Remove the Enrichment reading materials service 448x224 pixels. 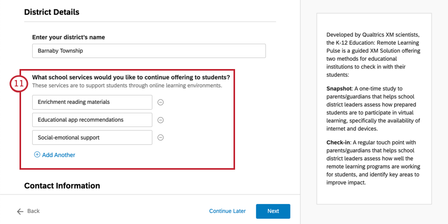click(x=161, y=102)
